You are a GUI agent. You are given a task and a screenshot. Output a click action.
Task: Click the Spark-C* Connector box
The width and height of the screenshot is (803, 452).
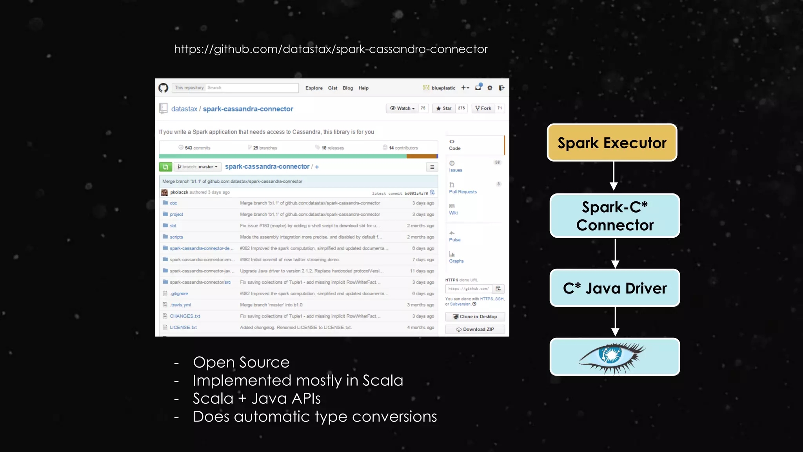coord(615,215)
